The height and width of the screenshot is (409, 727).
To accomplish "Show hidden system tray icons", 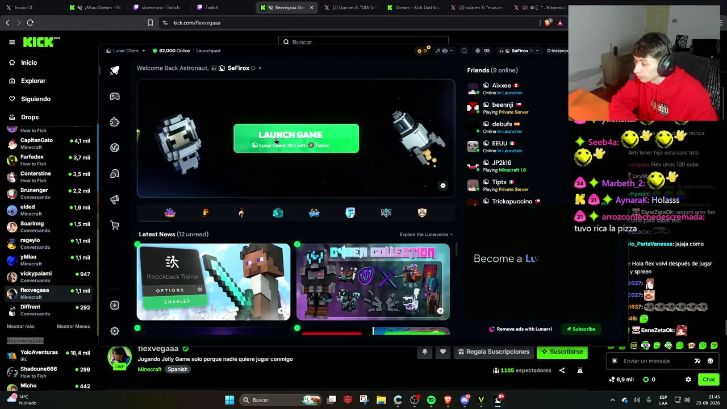I will point(612,400).
